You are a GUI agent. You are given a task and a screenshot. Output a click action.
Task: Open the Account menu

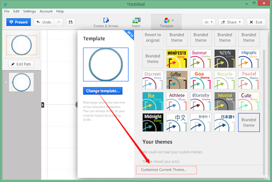(x=46, y=11)
